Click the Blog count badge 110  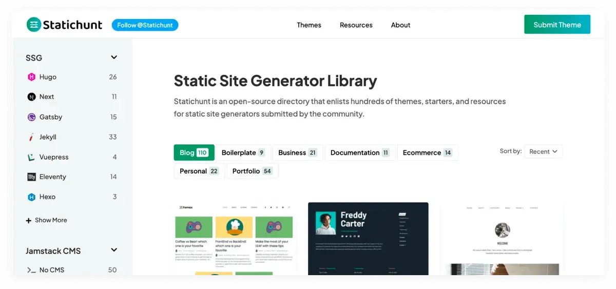202,152
